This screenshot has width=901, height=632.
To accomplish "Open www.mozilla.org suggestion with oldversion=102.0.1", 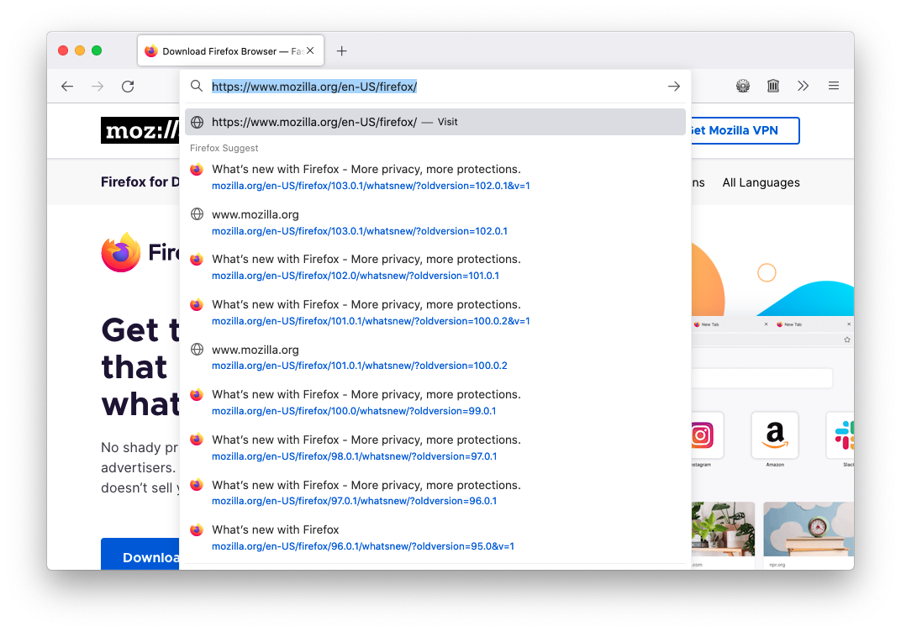I will (x=435, y=223).
